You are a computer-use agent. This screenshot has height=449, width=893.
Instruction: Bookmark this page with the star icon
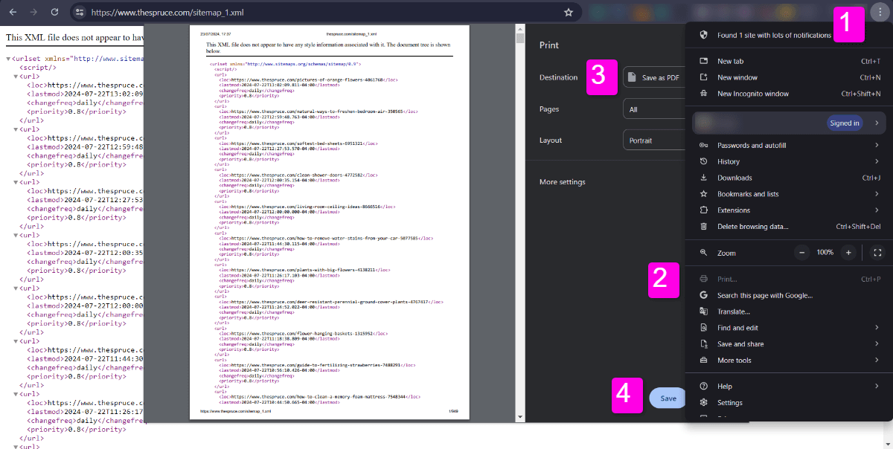pyautogui.click(x=569, y=13)
